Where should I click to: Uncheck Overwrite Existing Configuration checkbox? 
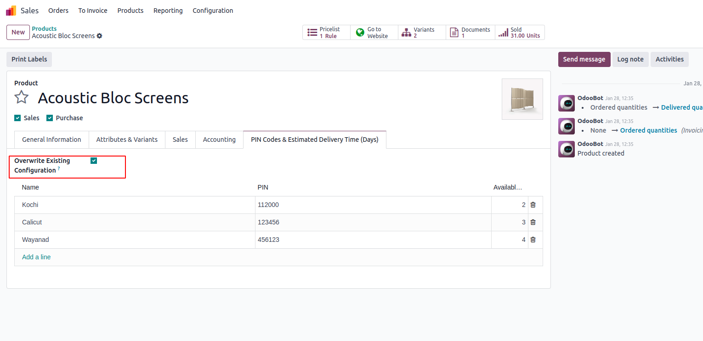94,161
